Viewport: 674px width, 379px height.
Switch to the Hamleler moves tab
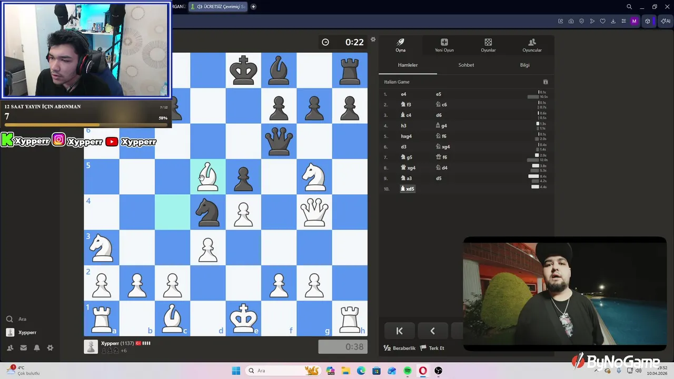click(x=408, y=65)
